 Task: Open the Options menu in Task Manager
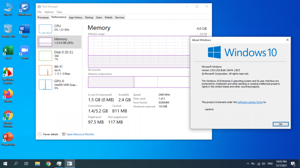(x=49, y=12)
